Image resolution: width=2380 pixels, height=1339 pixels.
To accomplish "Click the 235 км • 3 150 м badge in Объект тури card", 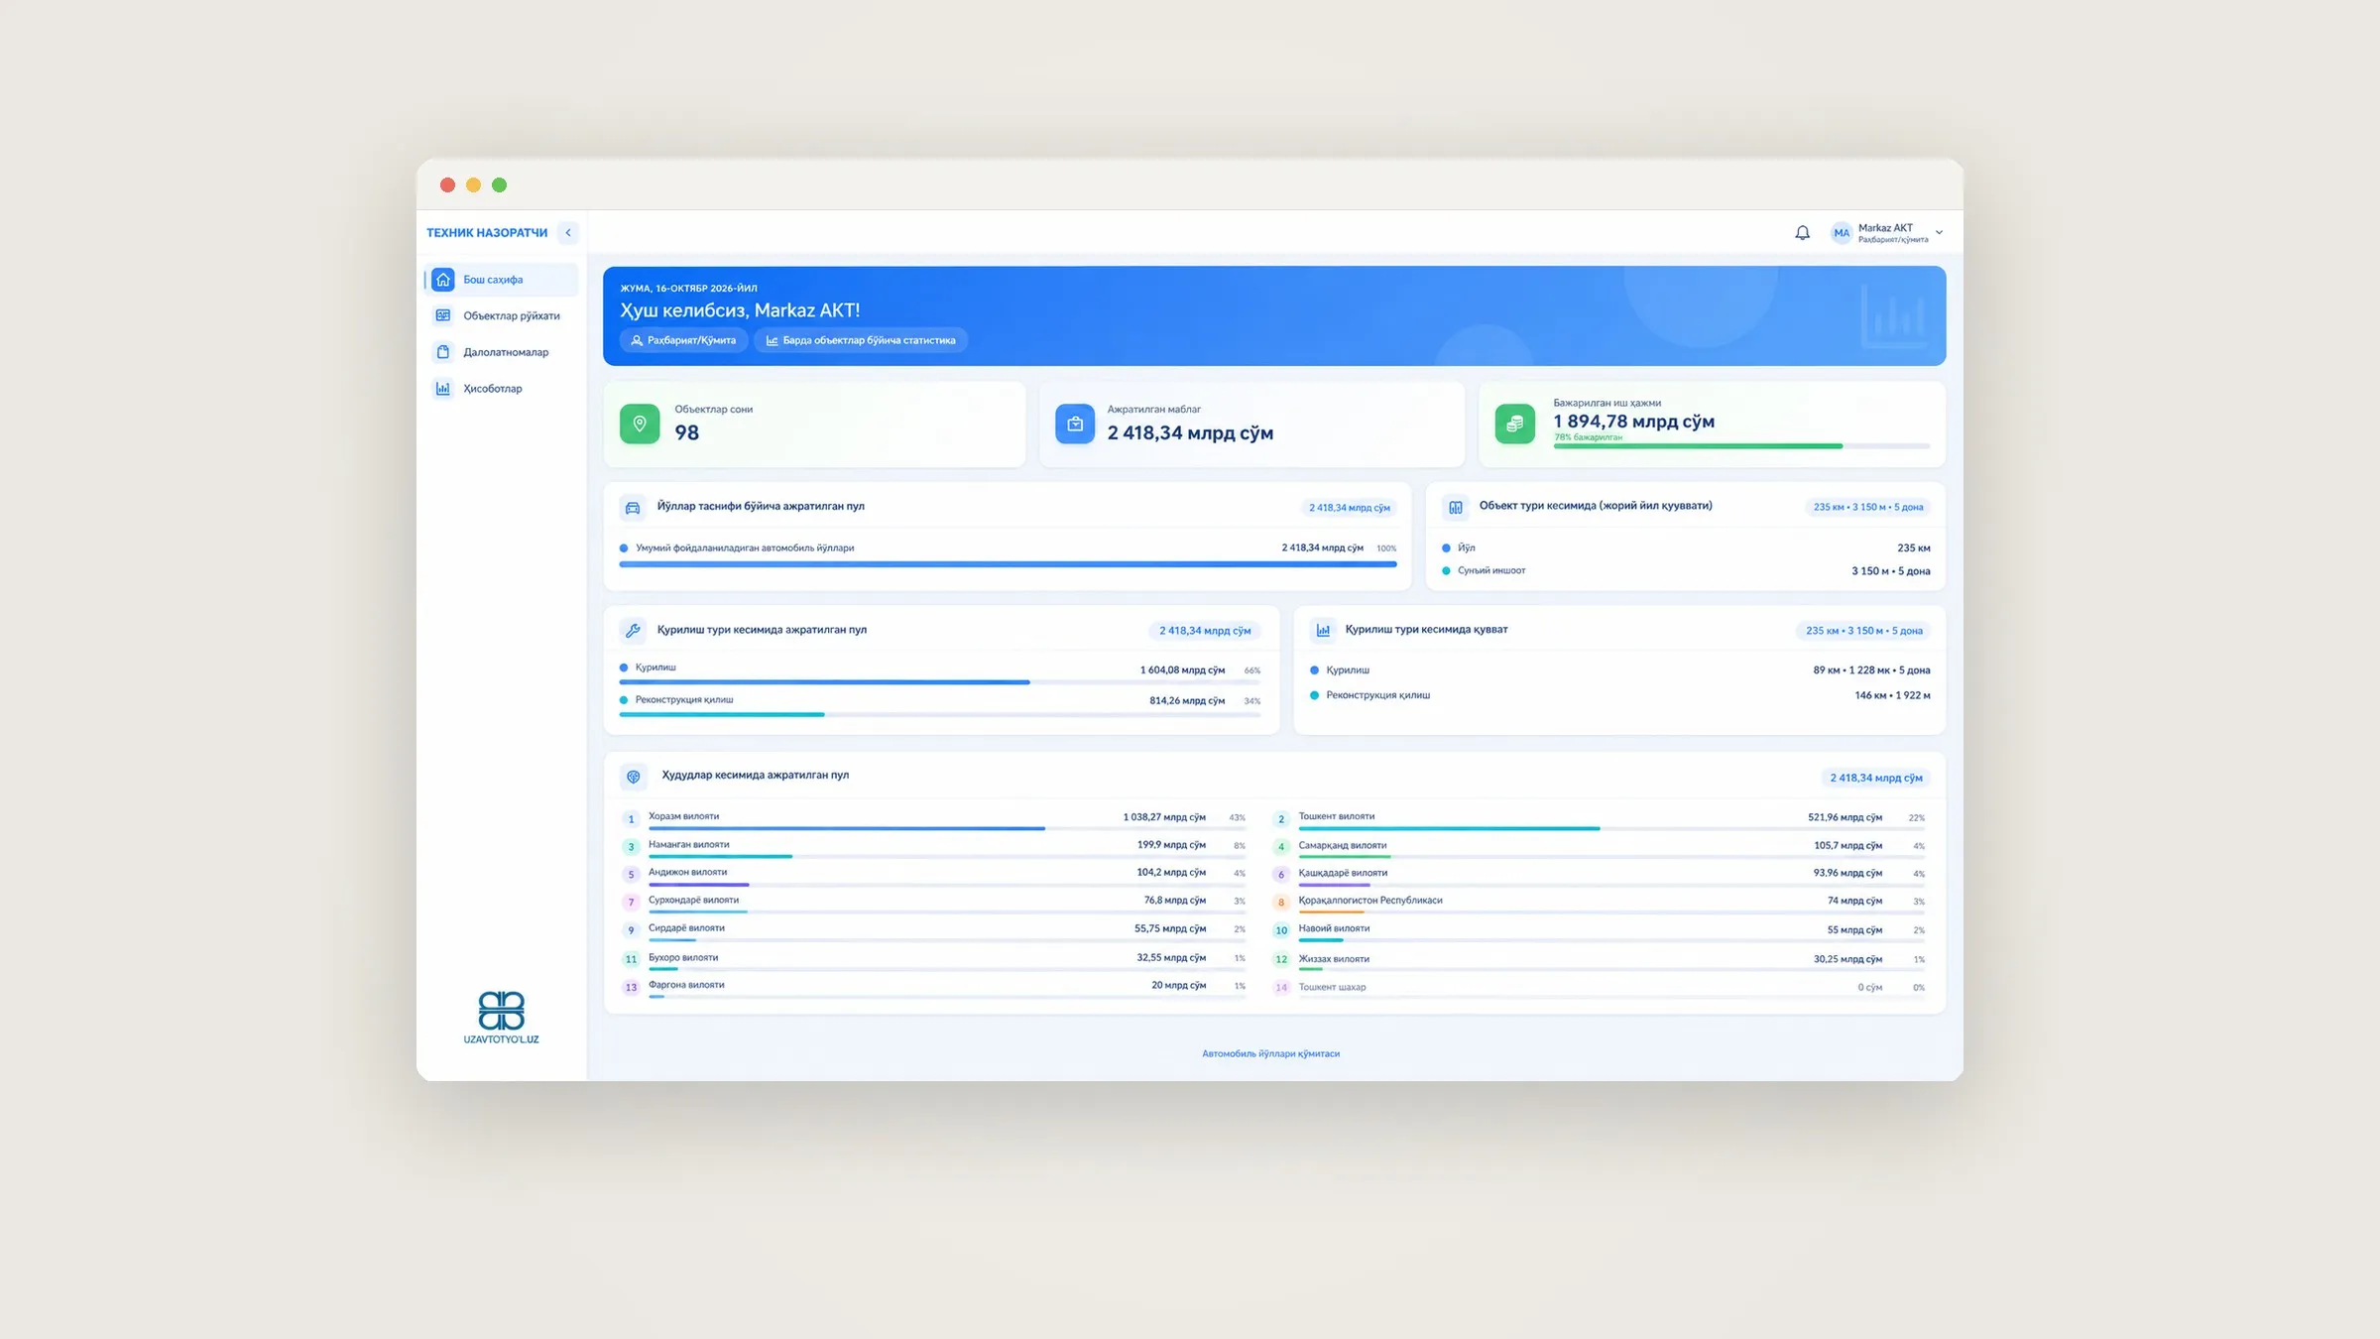I will (x=1867, y=507).
